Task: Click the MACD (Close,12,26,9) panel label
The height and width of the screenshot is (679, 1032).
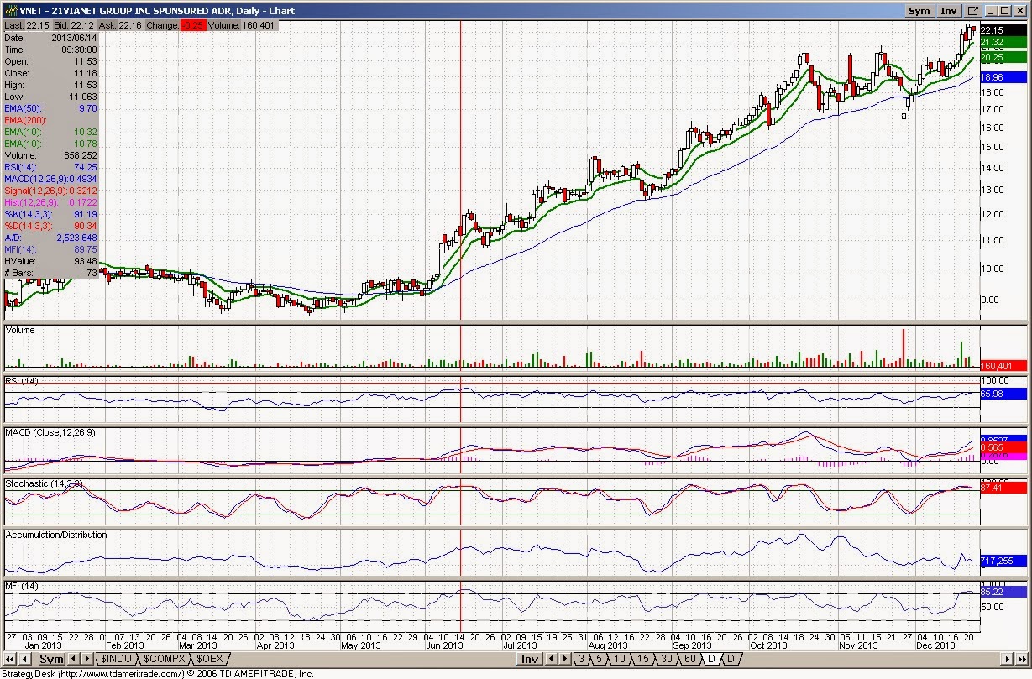Action: [x=49, y=431]
